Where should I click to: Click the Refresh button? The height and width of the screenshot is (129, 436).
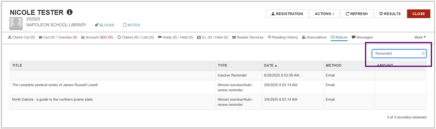point(357,14)
